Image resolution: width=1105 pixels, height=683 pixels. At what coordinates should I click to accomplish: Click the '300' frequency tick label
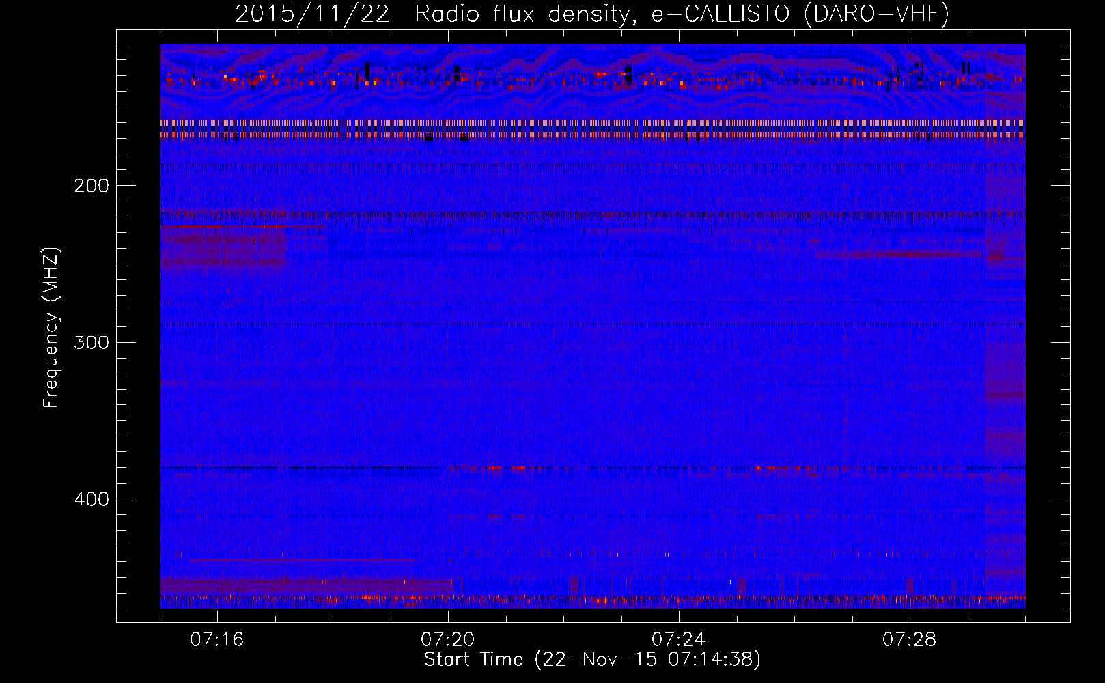point(92,342)
